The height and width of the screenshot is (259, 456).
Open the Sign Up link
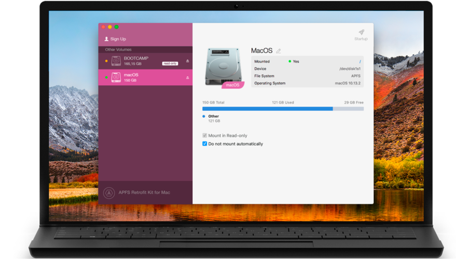(118, 39)
